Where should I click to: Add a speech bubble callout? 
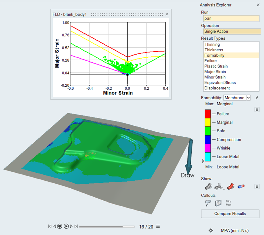(x=208, y=203)
